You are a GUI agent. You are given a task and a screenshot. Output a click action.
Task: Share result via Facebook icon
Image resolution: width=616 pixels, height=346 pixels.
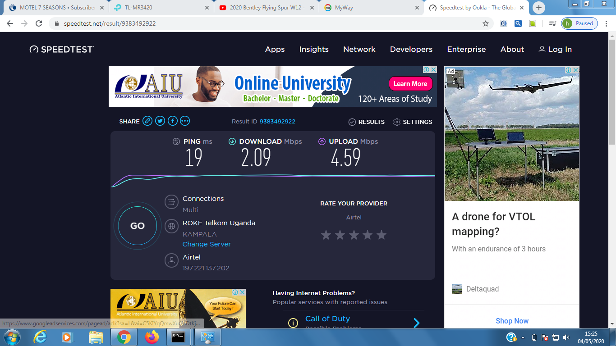tap(172, 121)
